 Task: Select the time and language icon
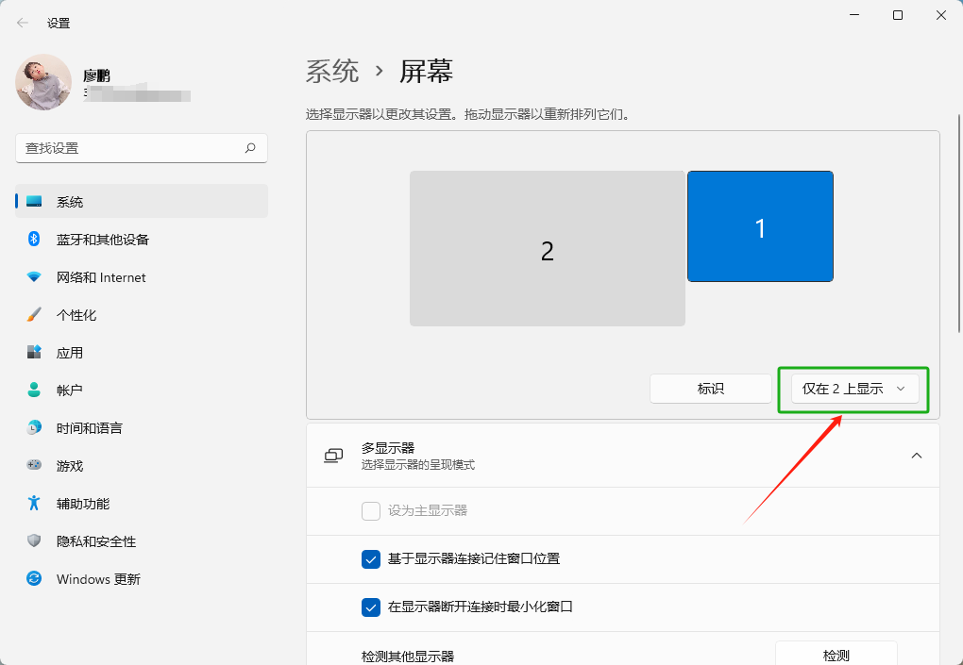click(34, 427)
